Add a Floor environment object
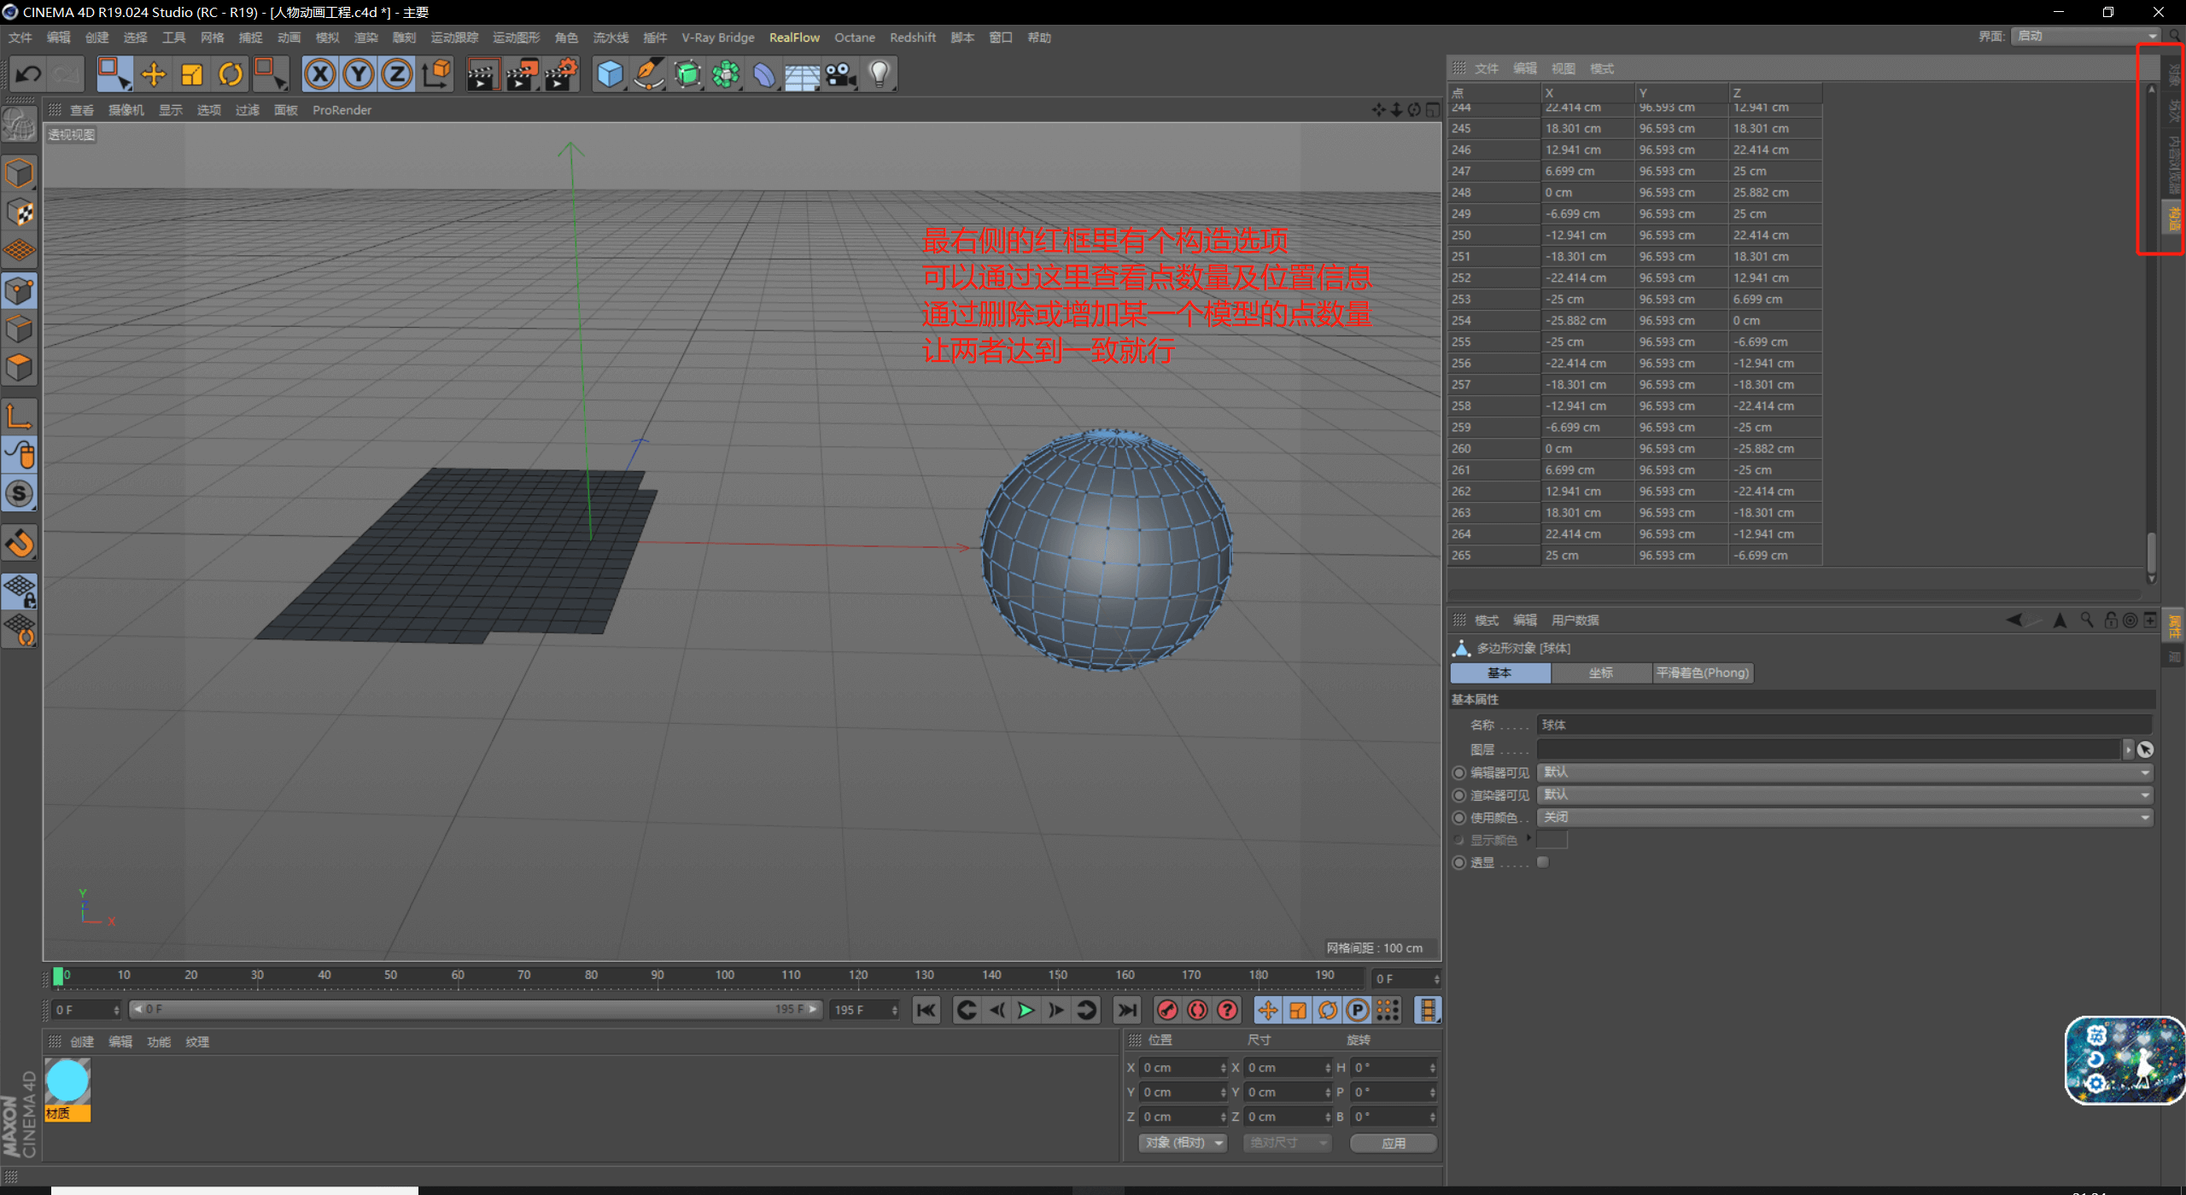The image size is (2186, 1195). point(803,74)
